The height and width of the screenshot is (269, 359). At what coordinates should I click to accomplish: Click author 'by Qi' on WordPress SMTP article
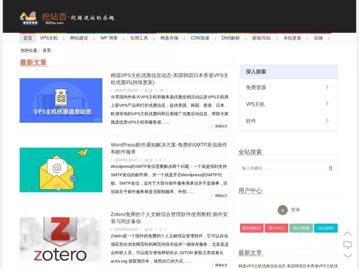pyautogui.click(x=149, y=160)
